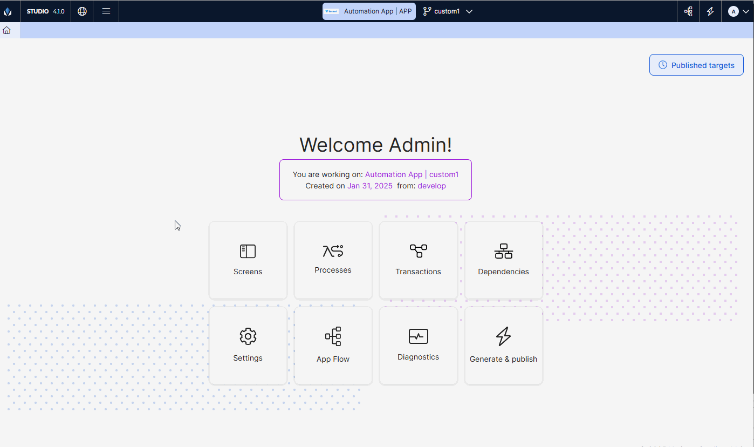Image resolution: width=754 pixels, height=447 pixels.
Task: Open the App Flow tile
Action: coord(333,346)
